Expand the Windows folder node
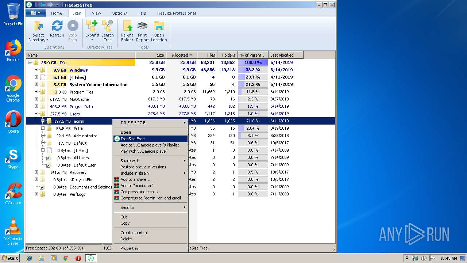Image resolution: width=467 pixels, height=263 pixels. click(36, 70)
